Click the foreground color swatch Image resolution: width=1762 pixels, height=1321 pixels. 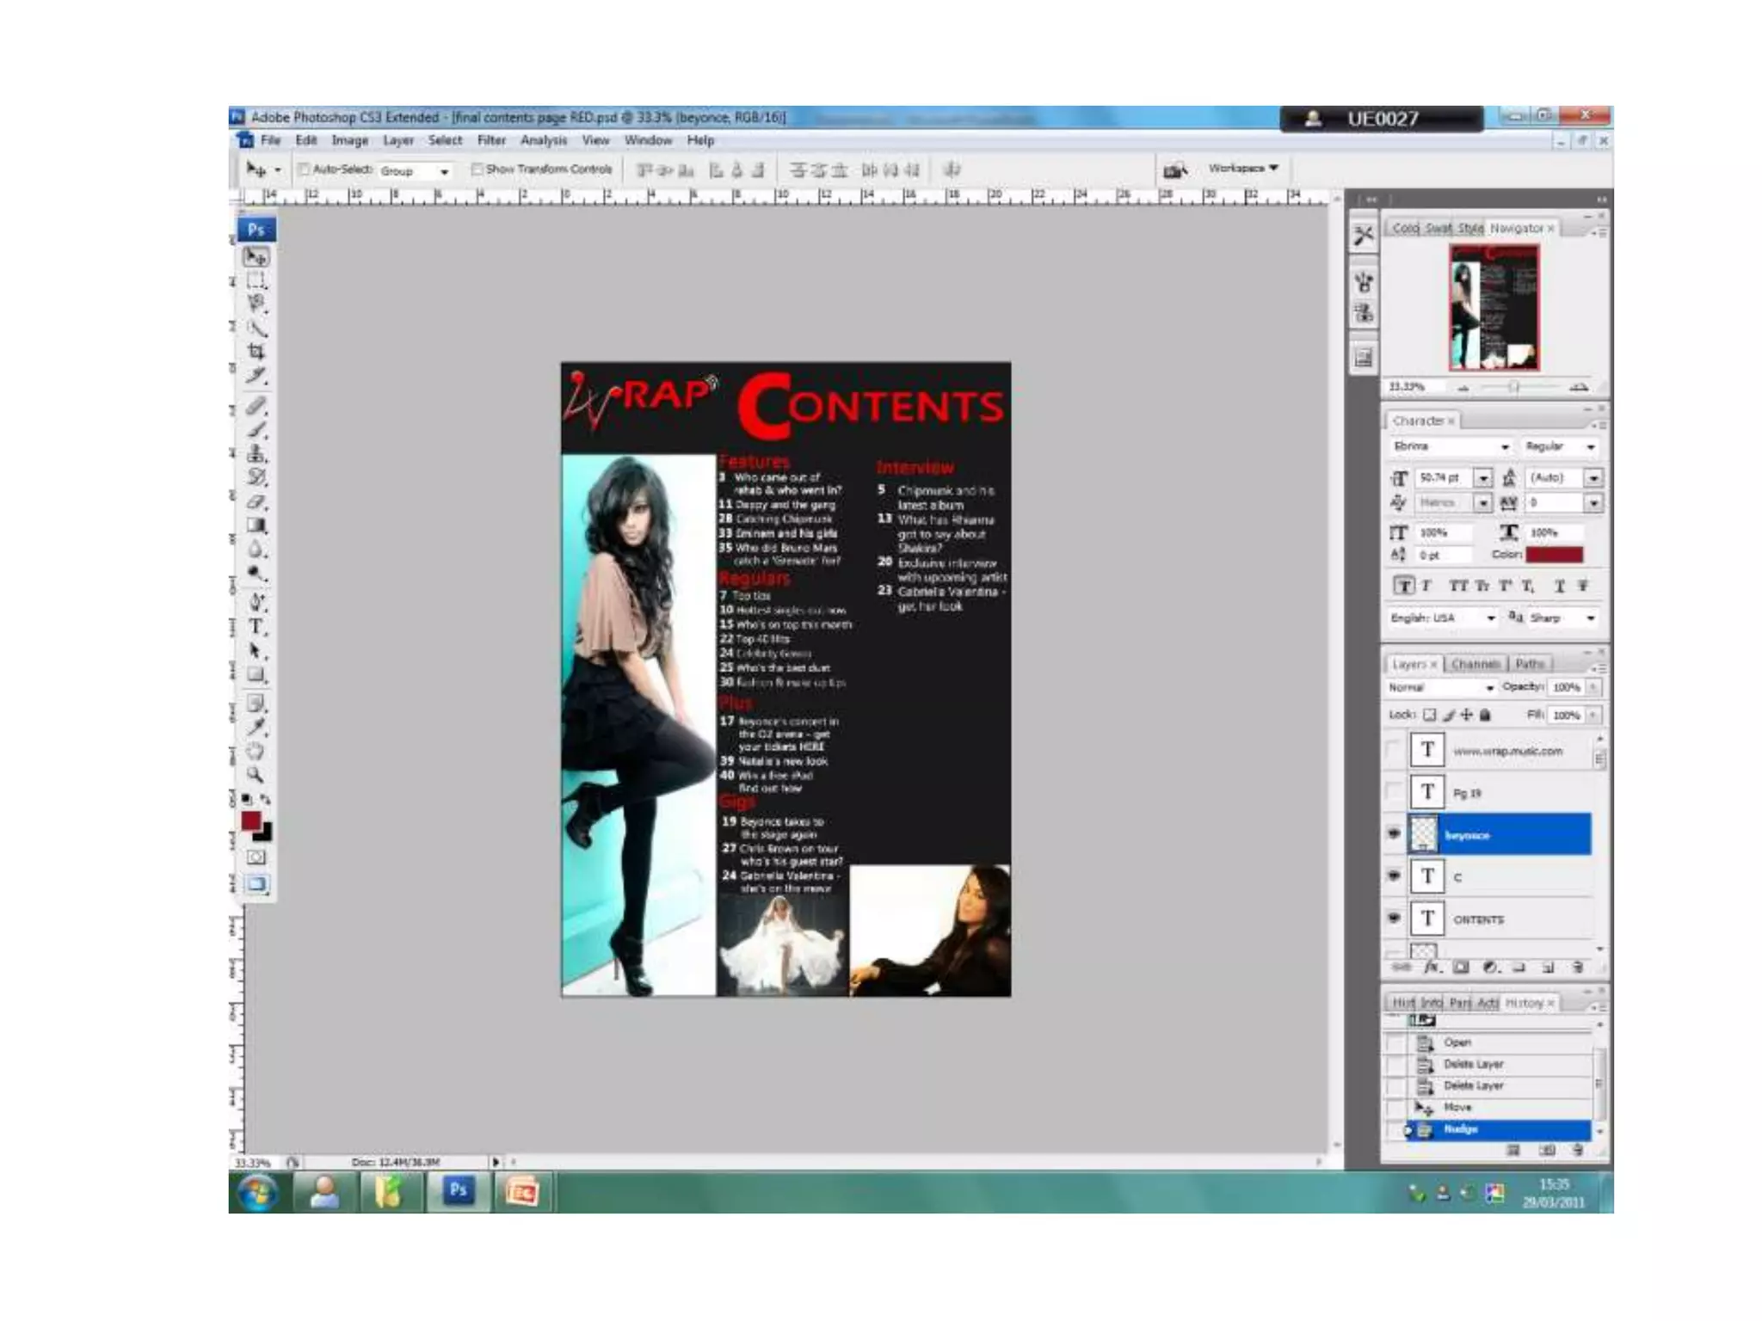point(250,821)
